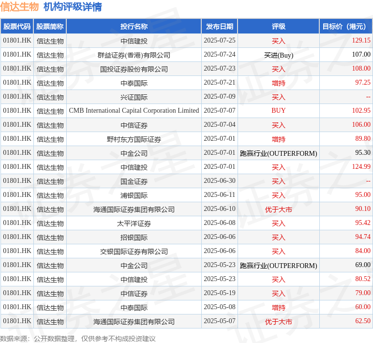Image resolution: width=373 pixels, height=343 pixels.
Task: Click target price 97.25
Action: pos(363,83)
